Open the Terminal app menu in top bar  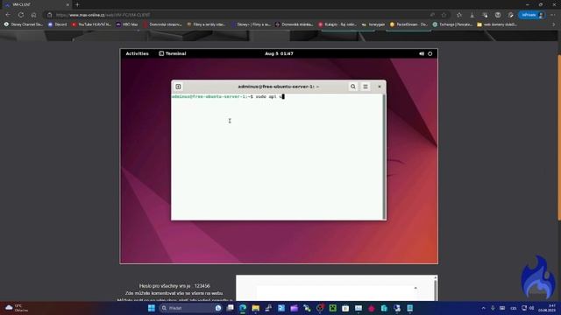pos(173,53)
